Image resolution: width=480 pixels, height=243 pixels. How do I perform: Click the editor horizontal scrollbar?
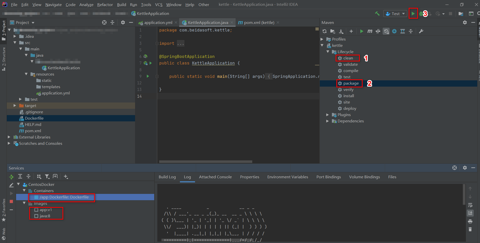(x=206, y=162)
